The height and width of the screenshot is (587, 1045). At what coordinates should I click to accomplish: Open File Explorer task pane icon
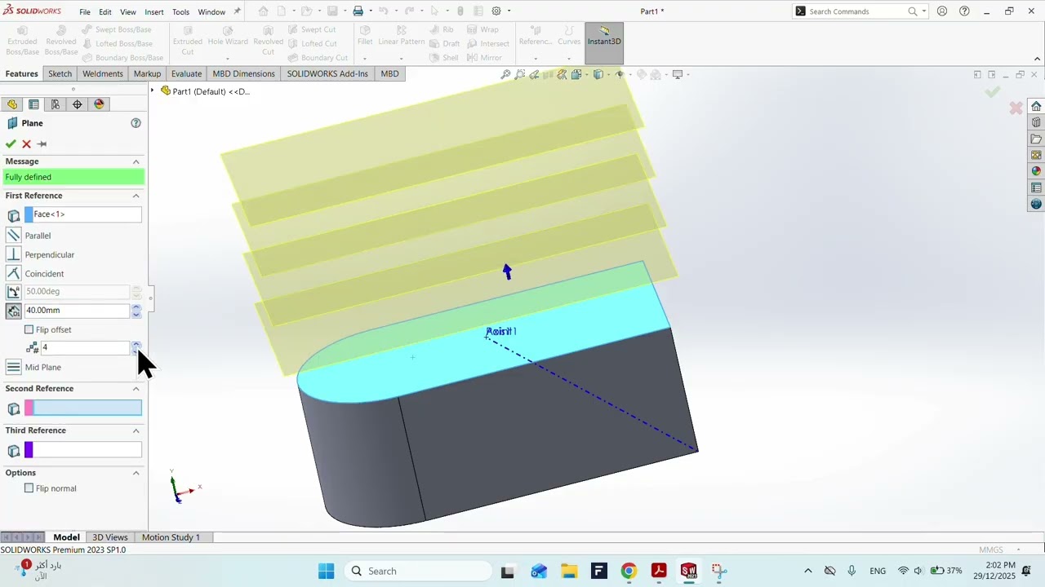1036,139
